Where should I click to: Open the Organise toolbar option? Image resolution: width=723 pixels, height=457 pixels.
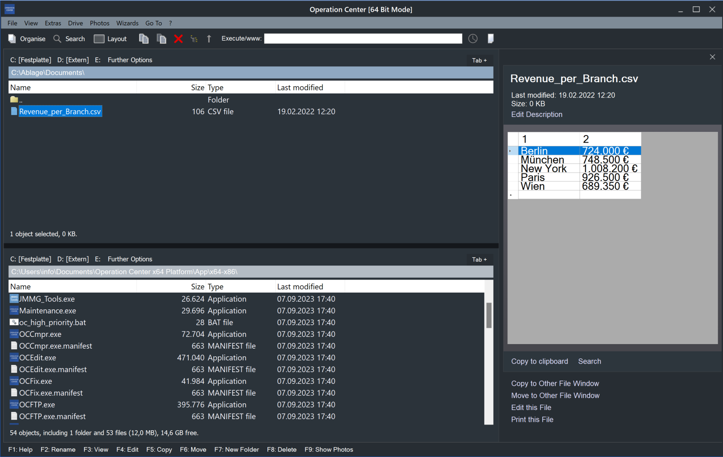pos(27,39)
